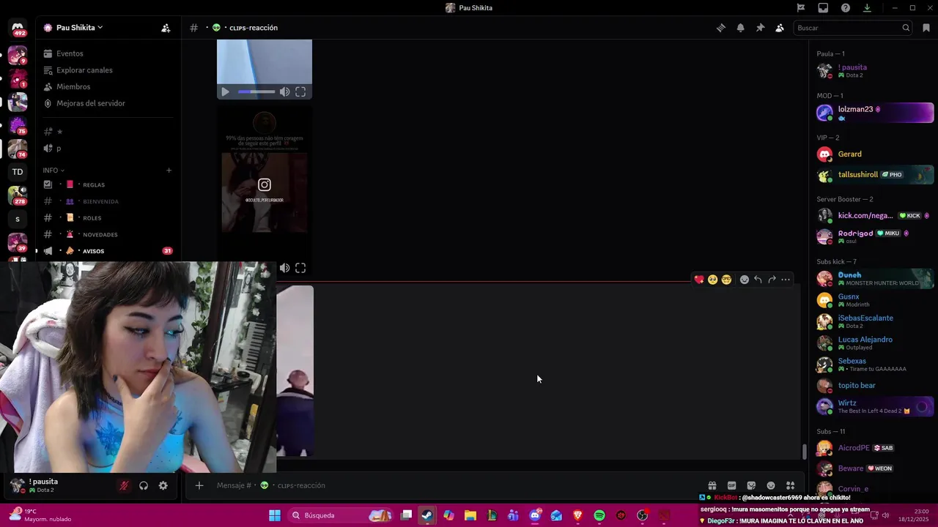
Task: Toggle member list visibility icon
Action: 780,28
